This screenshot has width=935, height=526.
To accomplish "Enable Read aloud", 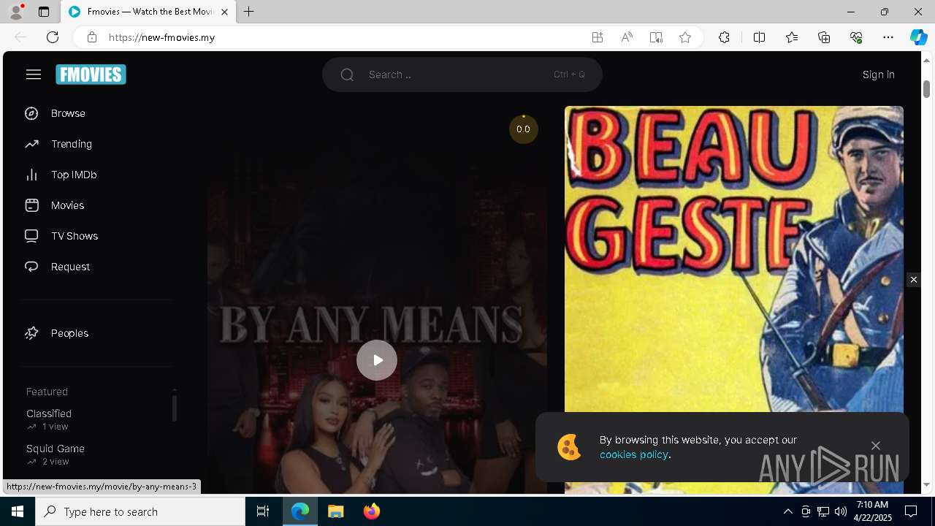I will tap(627, 37).
